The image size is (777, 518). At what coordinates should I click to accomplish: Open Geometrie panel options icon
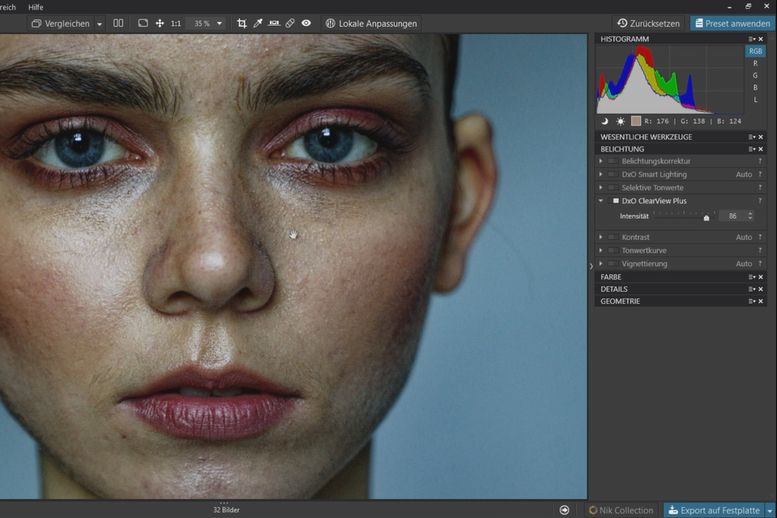[752, 302]
